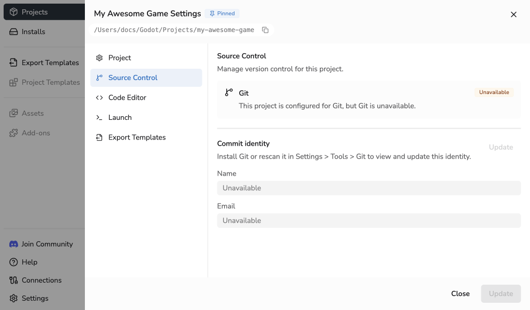Image resolution: width=530 pixels, height=310 pixels.
Task: Click the Git branch icon in Git card
Action: (x=229, y=92)
